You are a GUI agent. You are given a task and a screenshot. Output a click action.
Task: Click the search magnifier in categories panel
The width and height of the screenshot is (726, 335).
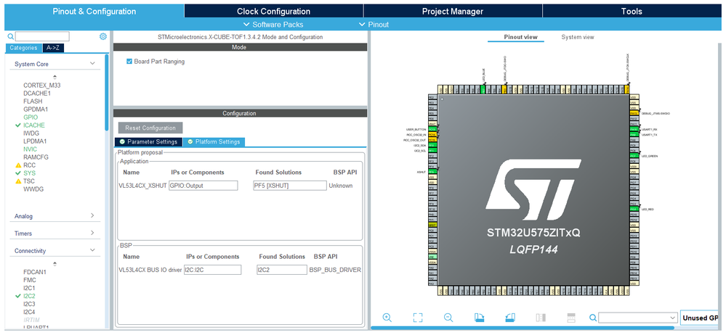pyautogui.click(x=11, y=36)
